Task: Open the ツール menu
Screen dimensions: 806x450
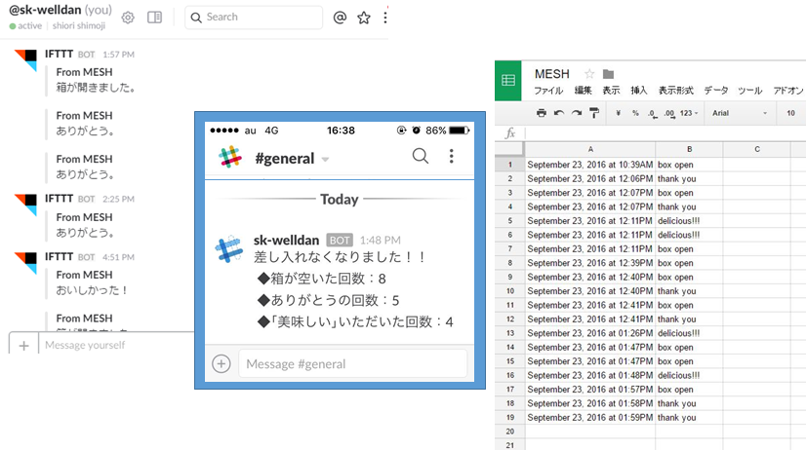Action: click(750, 91)
